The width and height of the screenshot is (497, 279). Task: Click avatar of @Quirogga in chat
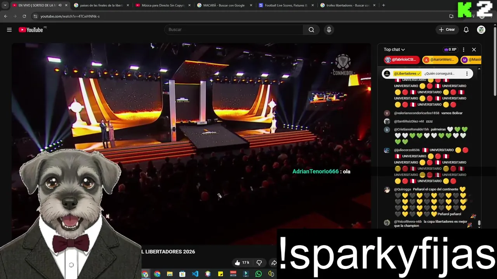click(x=387, y=190)
